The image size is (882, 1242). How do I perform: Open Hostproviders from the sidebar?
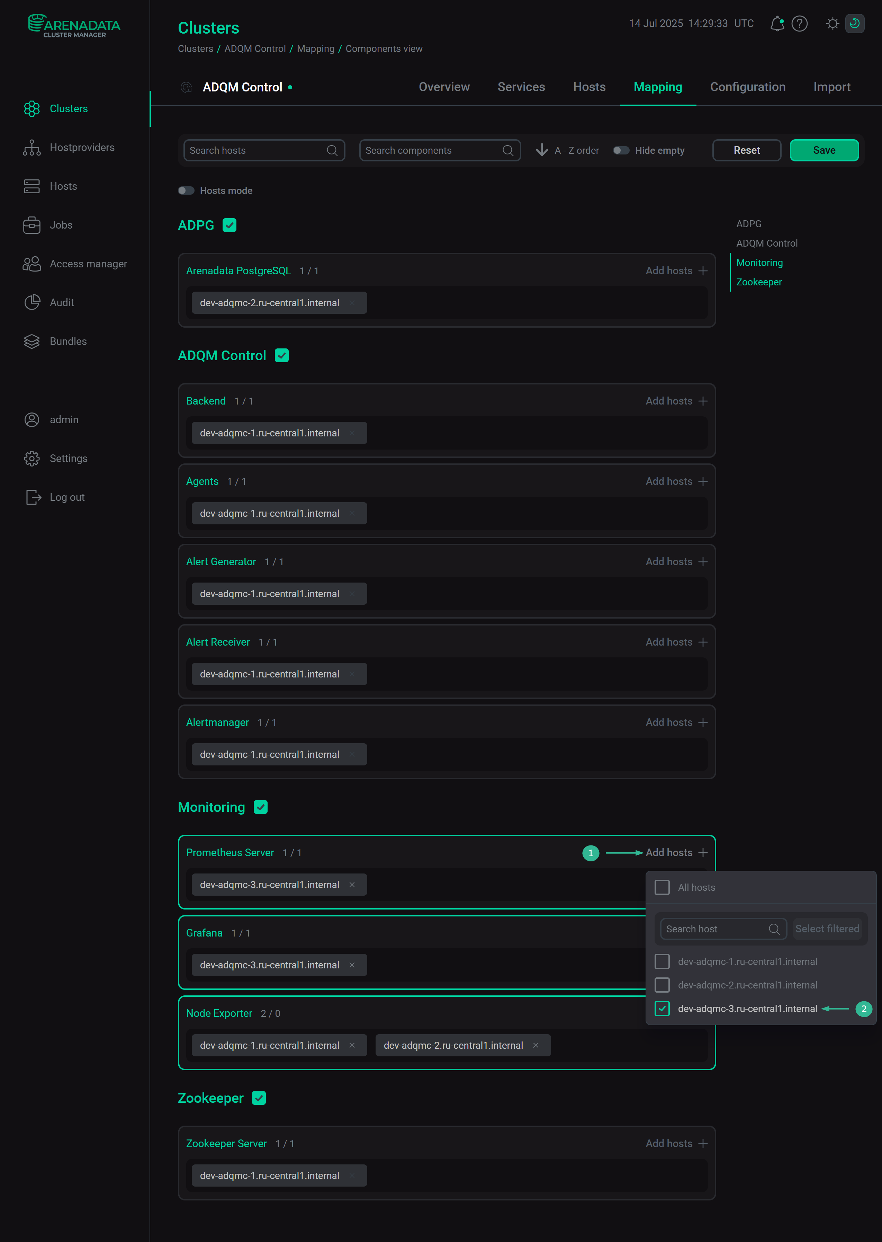pyautogui.click(x=81, y=147)
